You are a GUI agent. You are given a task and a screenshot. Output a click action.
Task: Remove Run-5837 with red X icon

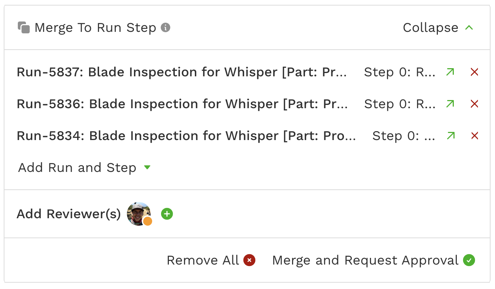474,72
